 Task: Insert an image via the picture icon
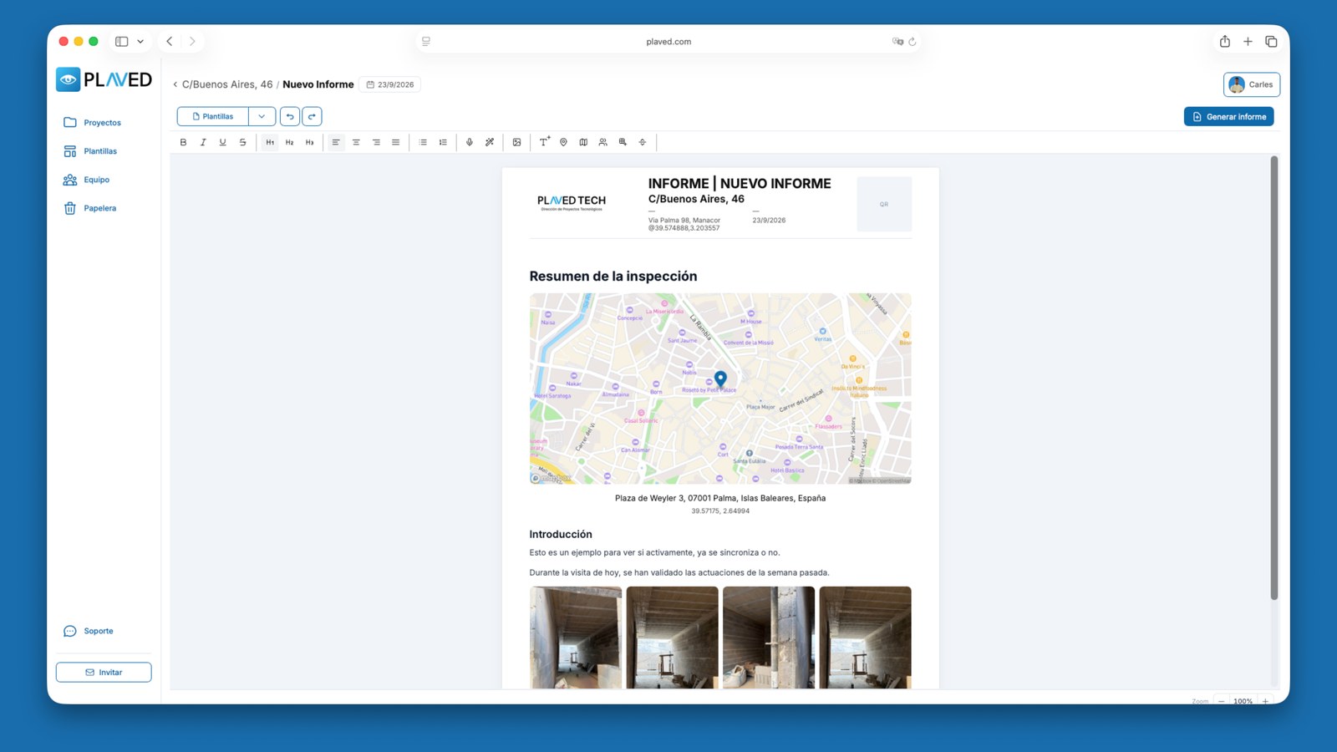click(516, 142)
